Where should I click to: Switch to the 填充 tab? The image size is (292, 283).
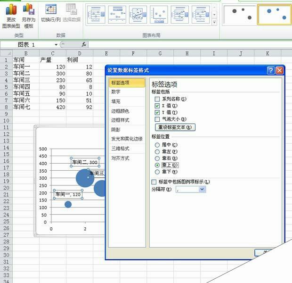[127, 101]
